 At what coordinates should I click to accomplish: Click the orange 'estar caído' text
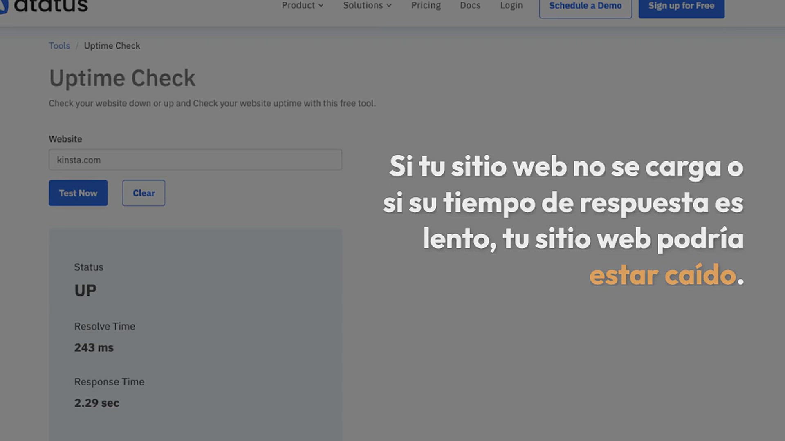pos(662,275)
